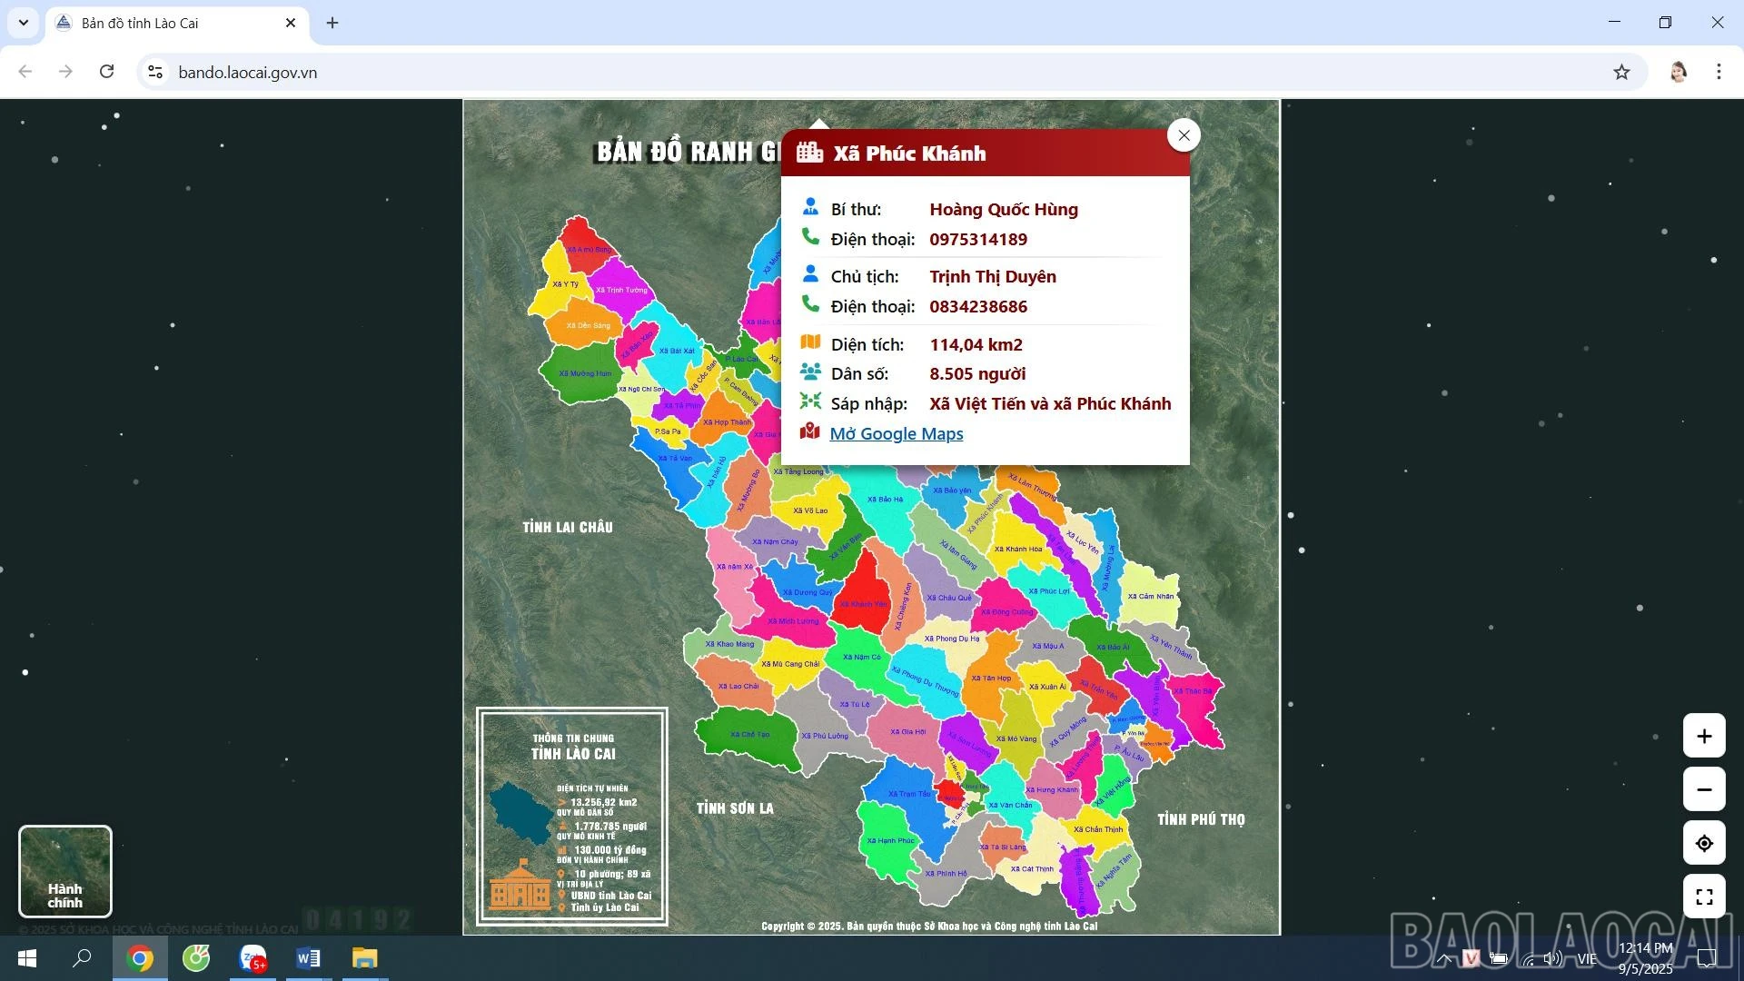This screenshot has width=1744, height=981.
Task: Open the Chrome three-dot menu
Action: [1719, 72]
